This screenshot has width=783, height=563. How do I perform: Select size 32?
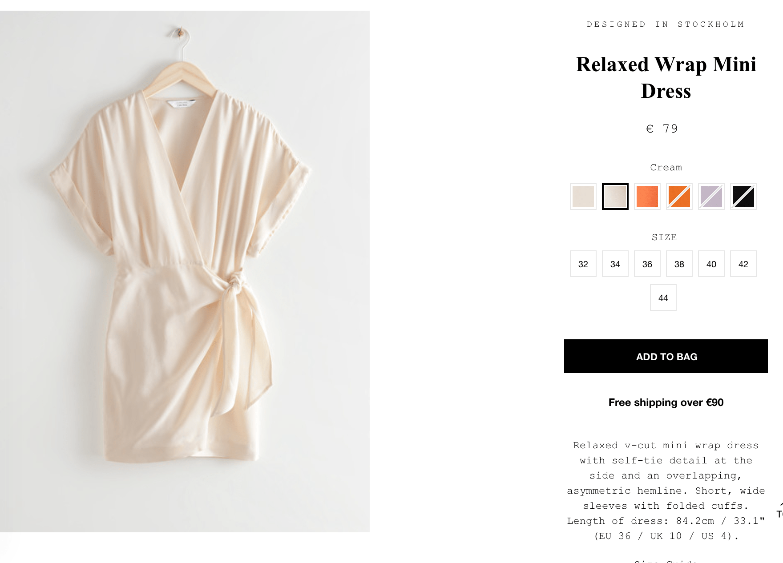(583, 264)
